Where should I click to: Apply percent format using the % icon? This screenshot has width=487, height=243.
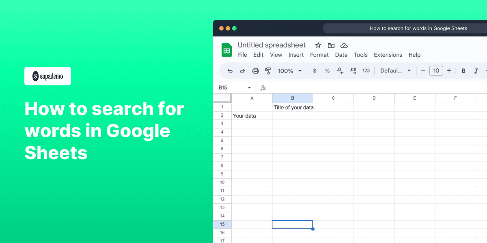tap(327, 70)
